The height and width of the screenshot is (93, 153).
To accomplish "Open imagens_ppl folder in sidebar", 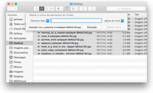I will pos(20,48).
